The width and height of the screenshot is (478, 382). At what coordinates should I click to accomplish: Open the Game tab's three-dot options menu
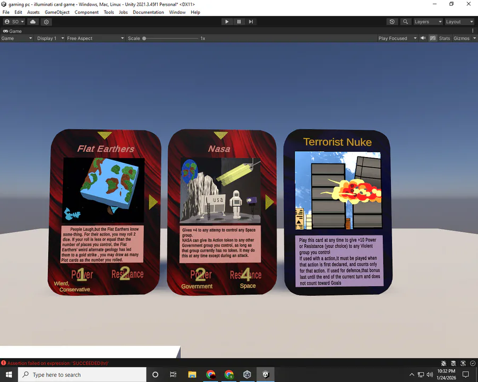pyautogui.click(x=473, y=31)
